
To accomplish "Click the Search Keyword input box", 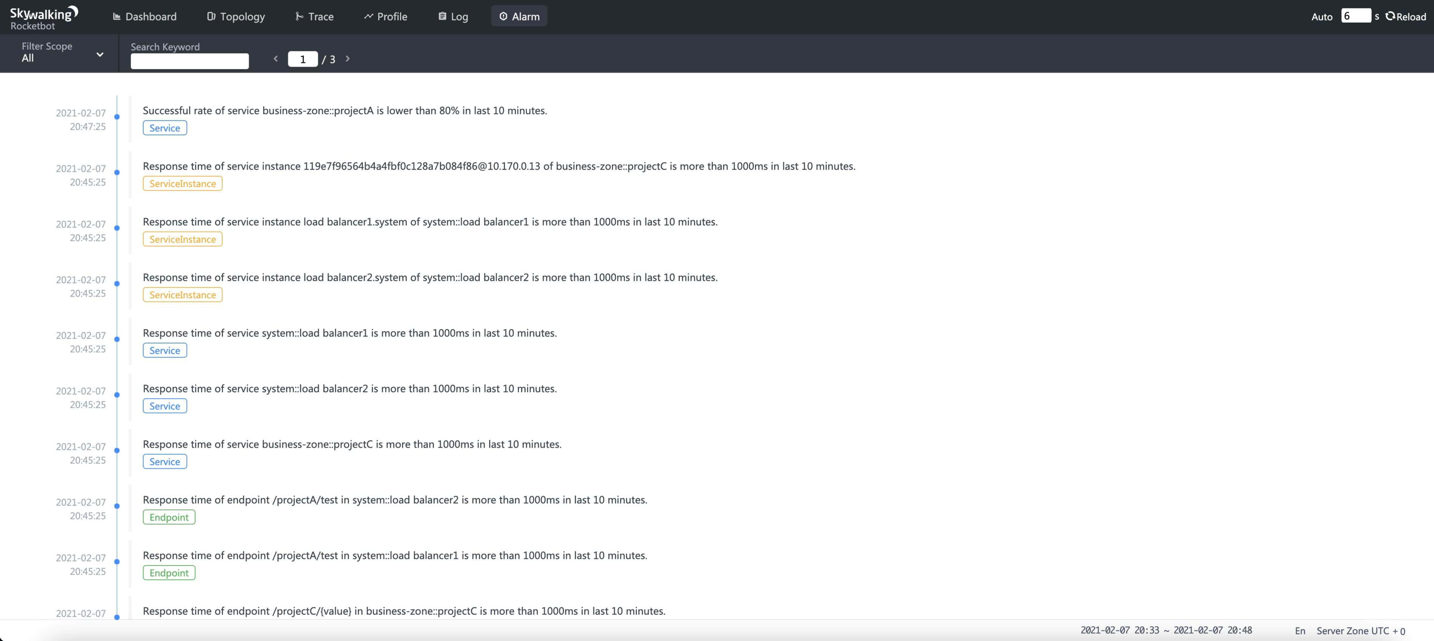I will 189,61.
